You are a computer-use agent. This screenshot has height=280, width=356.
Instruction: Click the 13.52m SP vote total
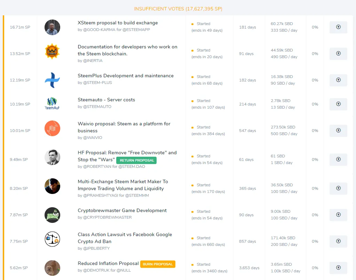click(x=20, y=54)
